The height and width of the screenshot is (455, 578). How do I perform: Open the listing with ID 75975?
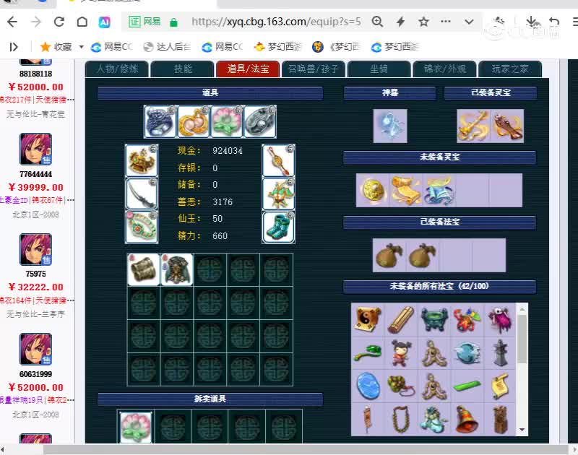pos(35,274)
